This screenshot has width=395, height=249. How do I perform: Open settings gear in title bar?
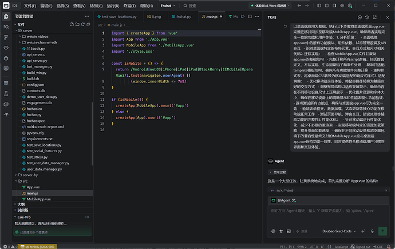point(342,6)
